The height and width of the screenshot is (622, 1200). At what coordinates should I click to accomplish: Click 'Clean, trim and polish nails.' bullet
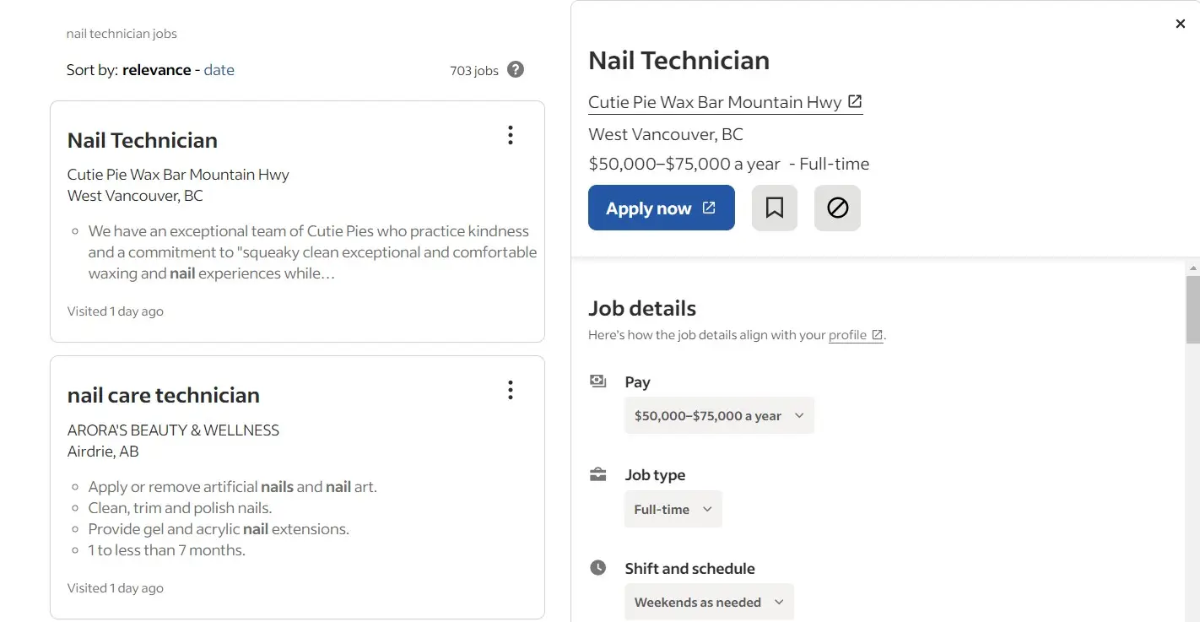pyautogui.click(x=180, y=508)
